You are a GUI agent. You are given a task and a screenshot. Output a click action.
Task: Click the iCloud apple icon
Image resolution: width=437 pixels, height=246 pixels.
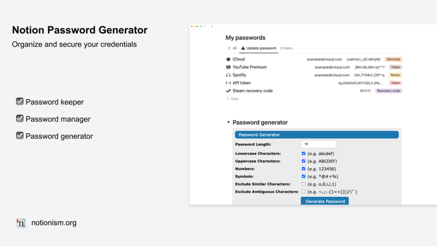click(x=228, y=59)
